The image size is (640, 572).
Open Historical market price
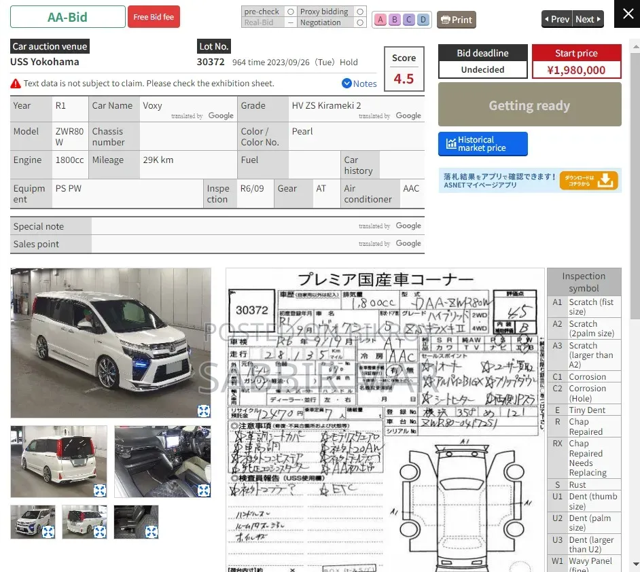tap(483, 143)
